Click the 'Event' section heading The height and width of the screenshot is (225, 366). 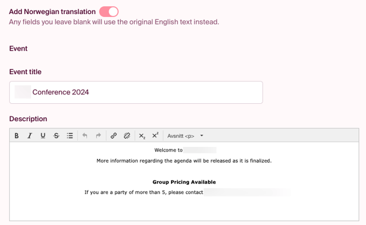click(18, 48)
